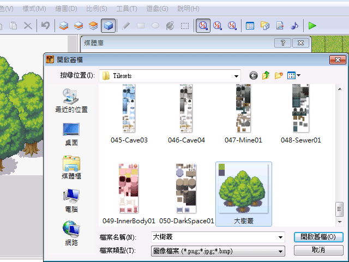Open the script editor icon
Viewport: 349px width, 262px height.
[280, 26]
